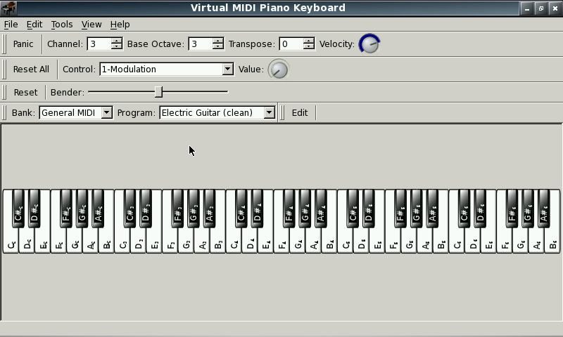Click the piano app icon in title bar

(x=8, y=8)
